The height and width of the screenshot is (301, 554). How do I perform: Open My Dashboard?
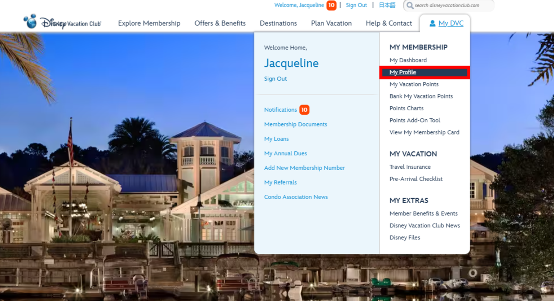coord(408,60)
